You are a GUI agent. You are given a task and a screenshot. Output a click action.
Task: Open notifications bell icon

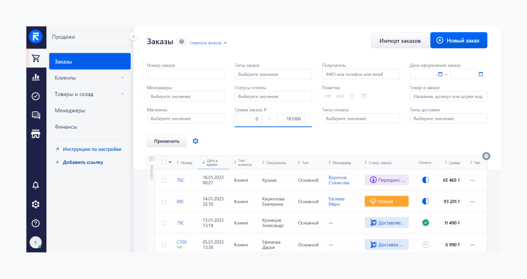click(36, 185)
